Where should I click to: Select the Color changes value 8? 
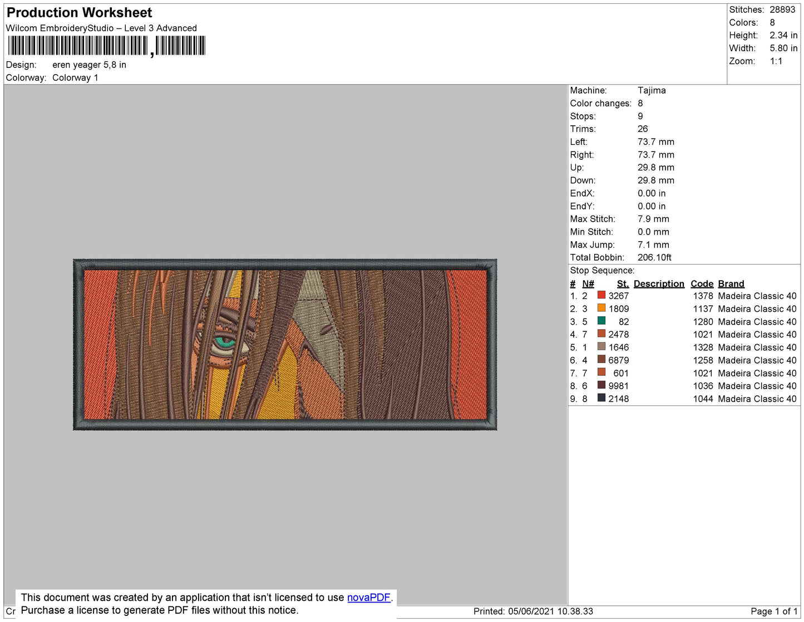(x=640, y=103)
